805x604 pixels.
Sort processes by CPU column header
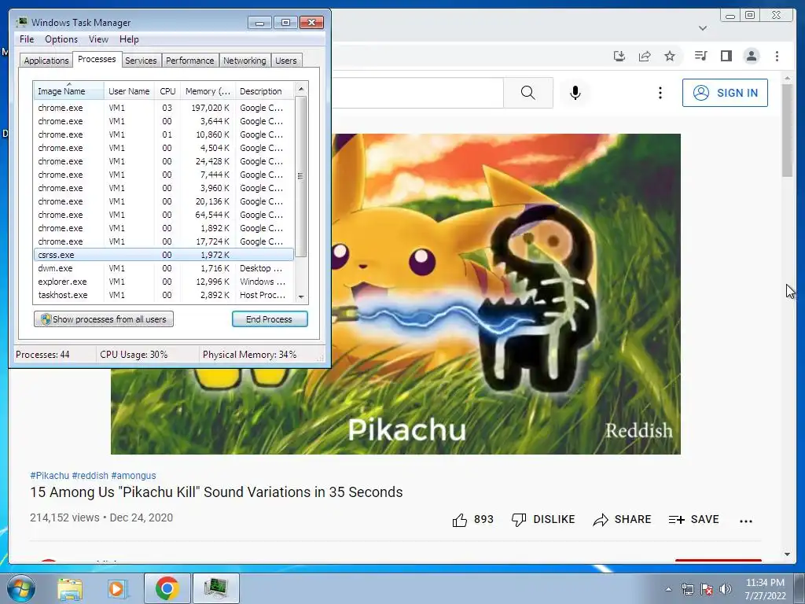[167, 91]
